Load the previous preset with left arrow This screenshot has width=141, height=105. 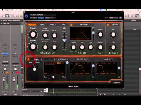point(32,18)
